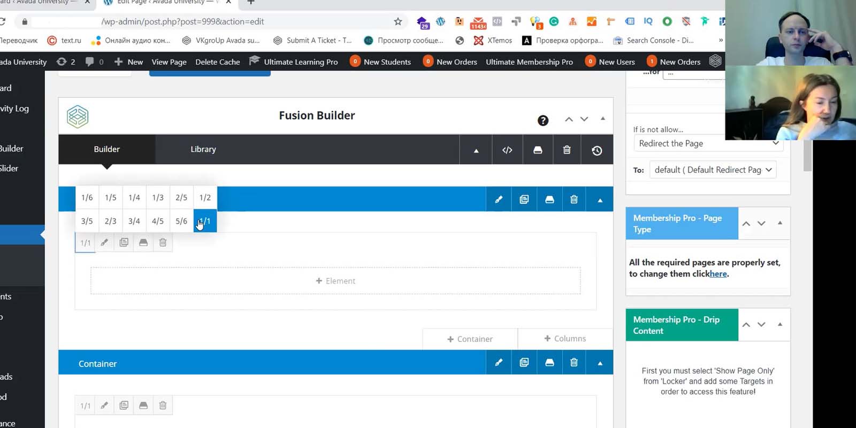The height and width of the screenshot is (428, 856).
Task: Select the 2/5 column width
Action: click(x=181, y=197)
